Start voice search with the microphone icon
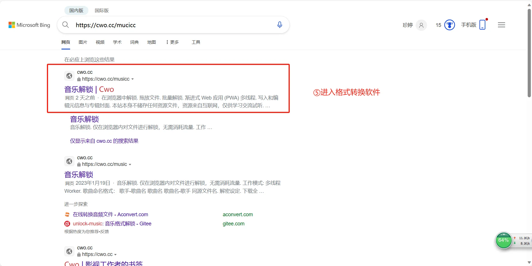 (x=280, y=25)
